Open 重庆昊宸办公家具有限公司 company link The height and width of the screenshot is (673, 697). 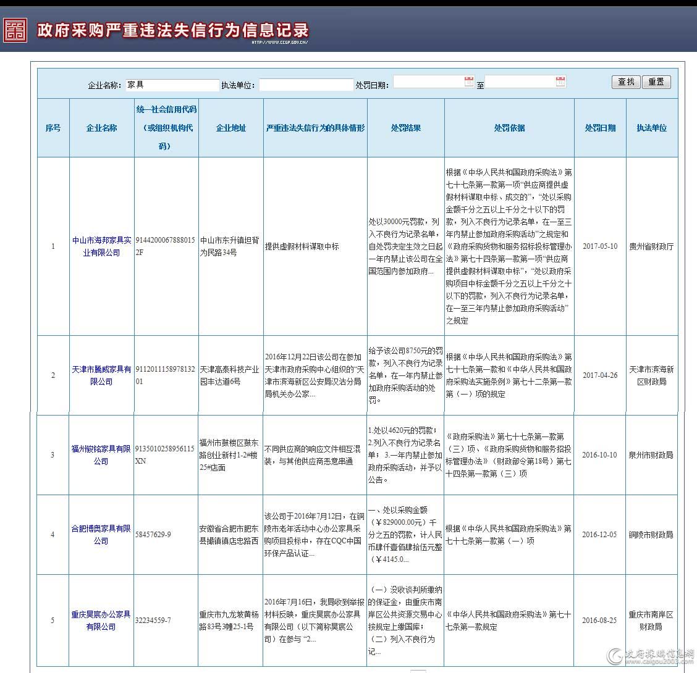tap(101, 619)
